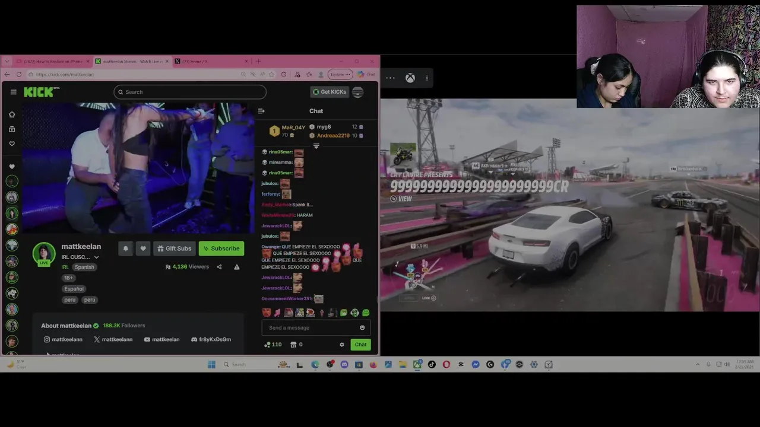Open mattkeelan's YouTube link
Image resolution: width=760 pixels, height=427 pixels.
point(161,339)
